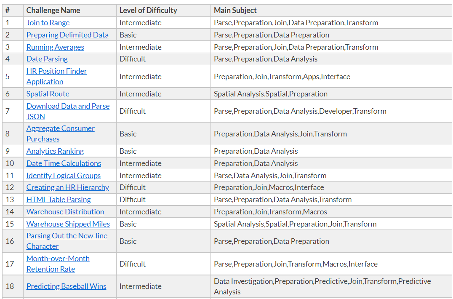Select the Date Time Calculations link

64,163
